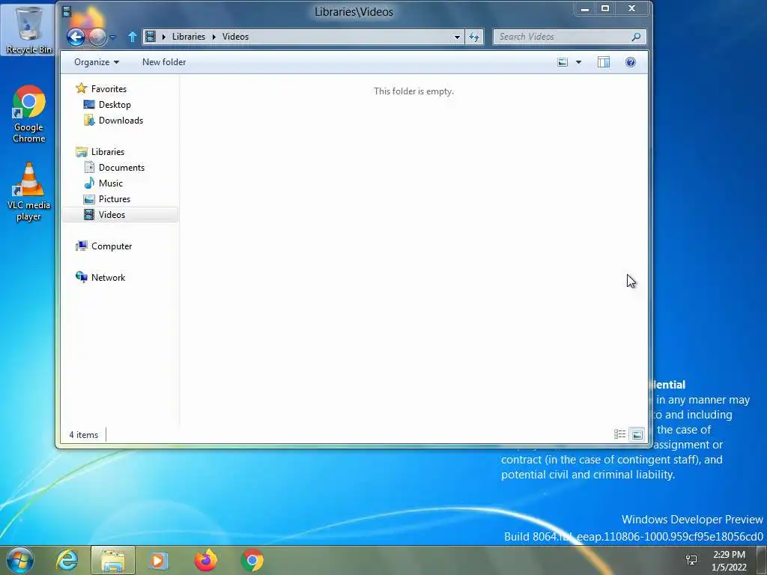Image resolution: width=767 pixels, height=575 pixels.
Task: Click the File Explorer taskbar button
Action: [113, 560]
